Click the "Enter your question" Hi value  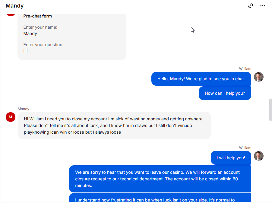(26, 51)
